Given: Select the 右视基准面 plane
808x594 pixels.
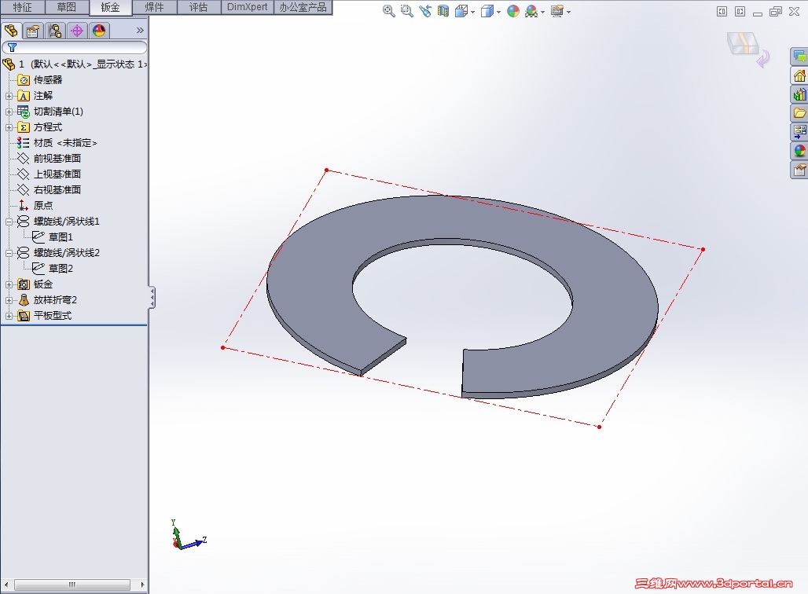Looking at the screenshot, I should [57, 189].
